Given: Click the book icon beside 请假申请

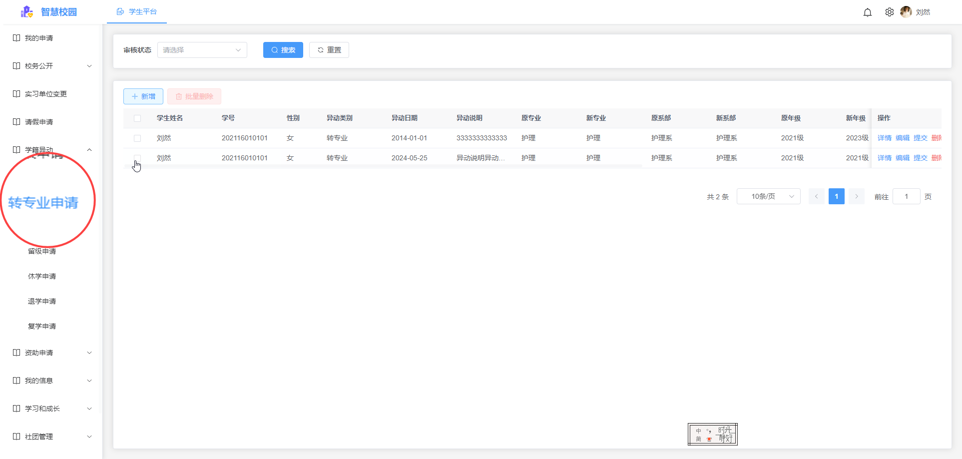Looking at the screenshot, I should pos(16,122).
